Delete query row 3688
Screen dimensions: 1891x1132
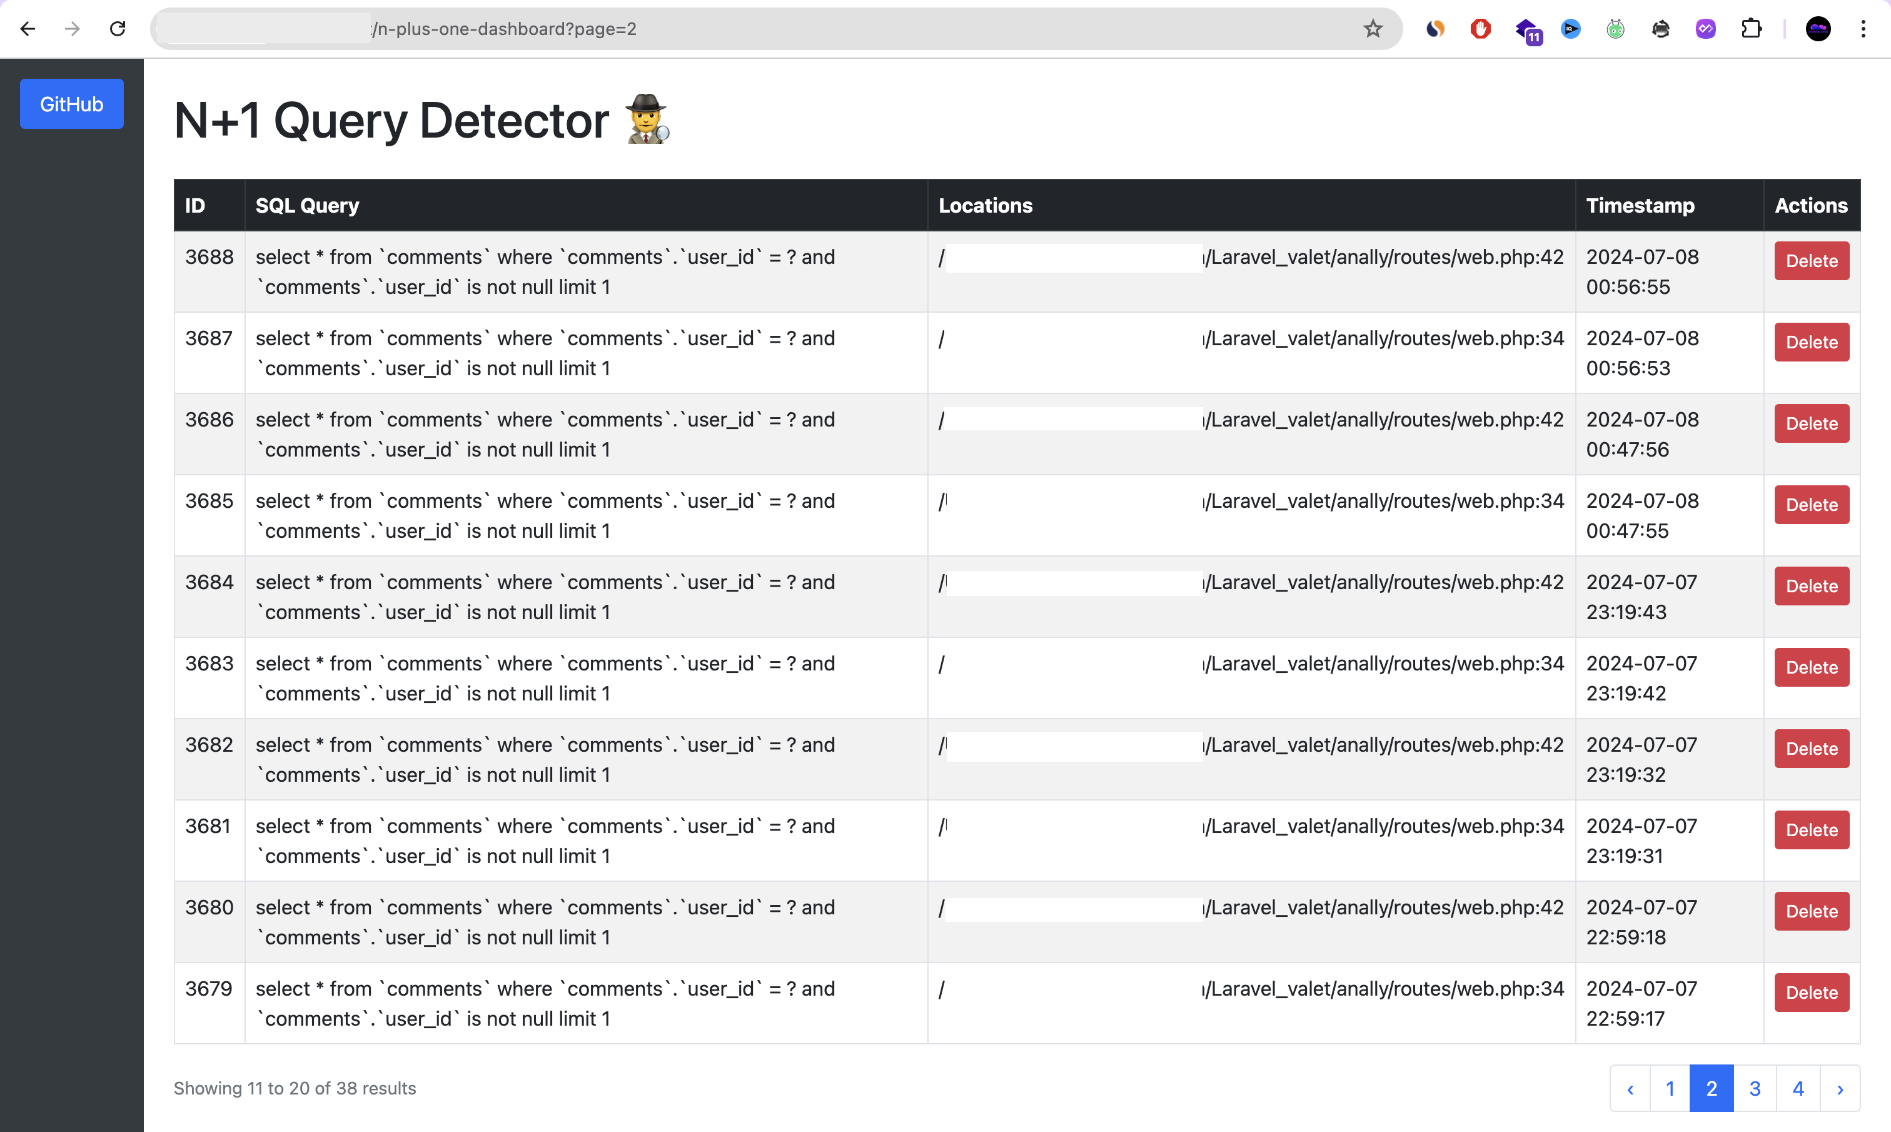(1811, 261)
